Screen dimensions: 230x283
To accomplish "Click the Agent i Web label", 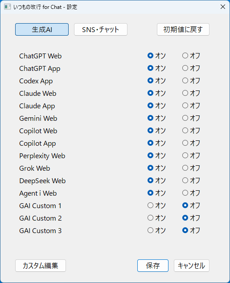I will [38, 193].
